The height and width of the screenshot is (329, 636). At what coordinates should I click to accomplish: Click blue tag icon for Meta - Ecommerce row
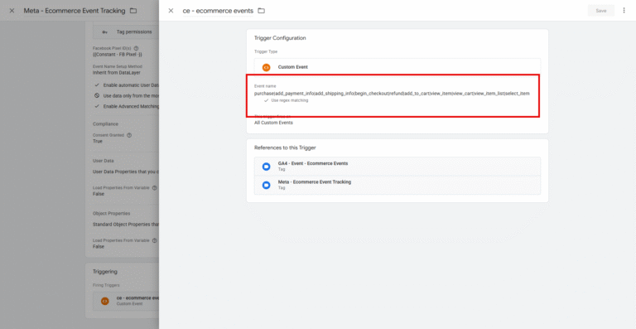pyautogui.click(x=266, y=185)
